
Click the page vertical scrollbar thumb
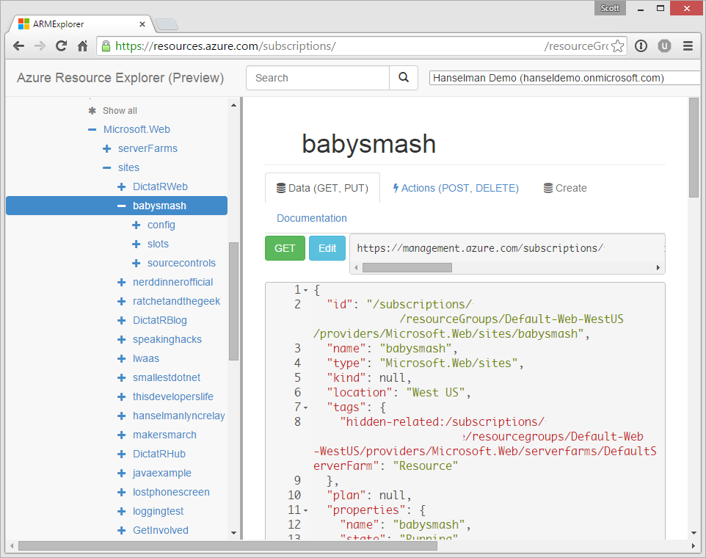tap(694, 148)
